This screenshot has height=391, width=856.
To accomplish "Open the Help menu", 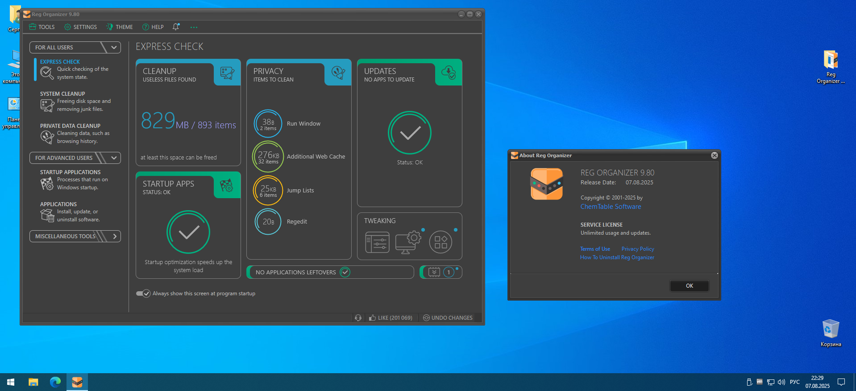I will (x=153, y=27).
